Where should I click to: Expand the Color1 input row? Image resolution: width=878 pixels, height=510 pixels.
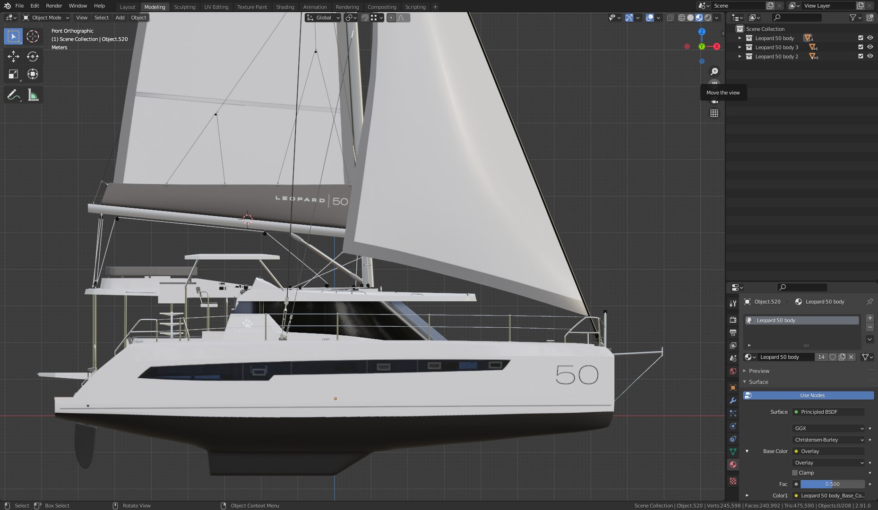[747, 495]
